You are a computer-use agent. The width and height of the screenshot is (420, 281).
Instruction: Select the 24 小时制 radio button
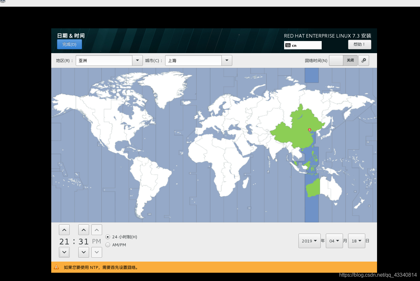pyautogui.click(x=108, y=237)
